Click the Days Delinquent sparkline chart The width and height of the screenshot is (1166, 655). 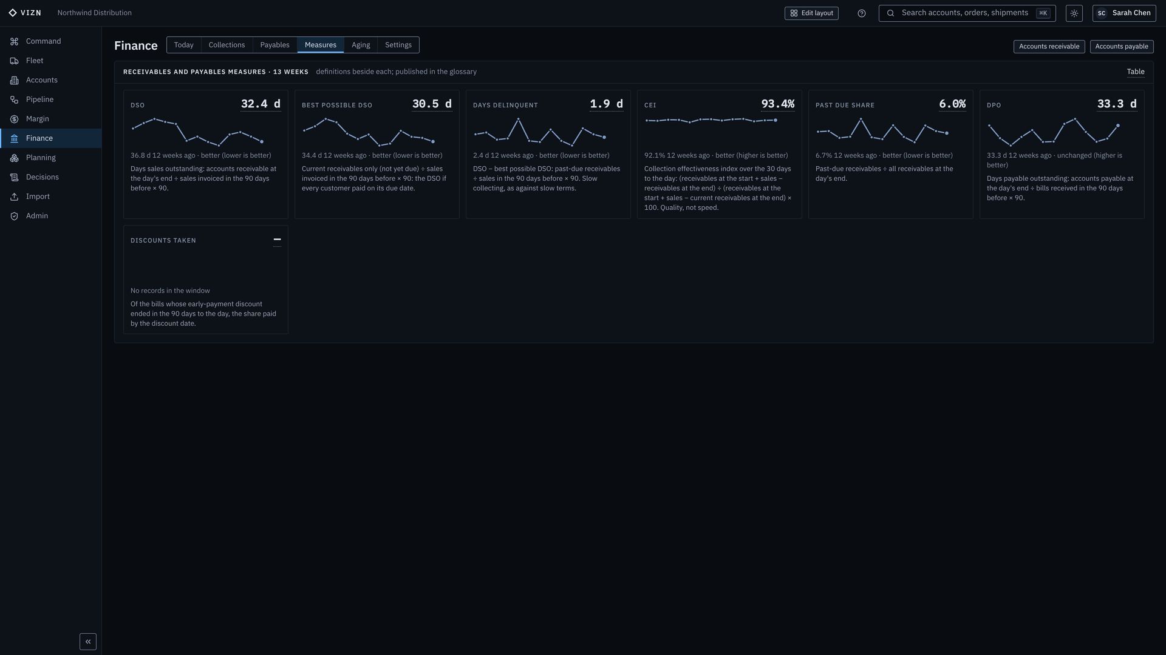tap(540, 132)
